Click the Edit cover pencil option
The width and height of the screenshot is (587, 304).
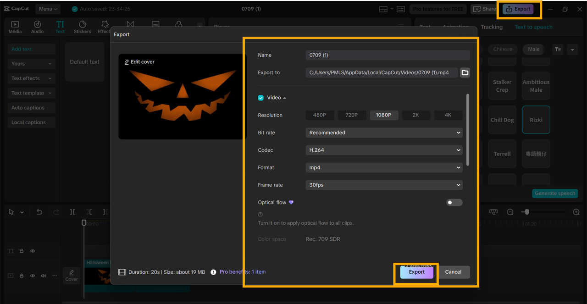[x=139, y=62]
